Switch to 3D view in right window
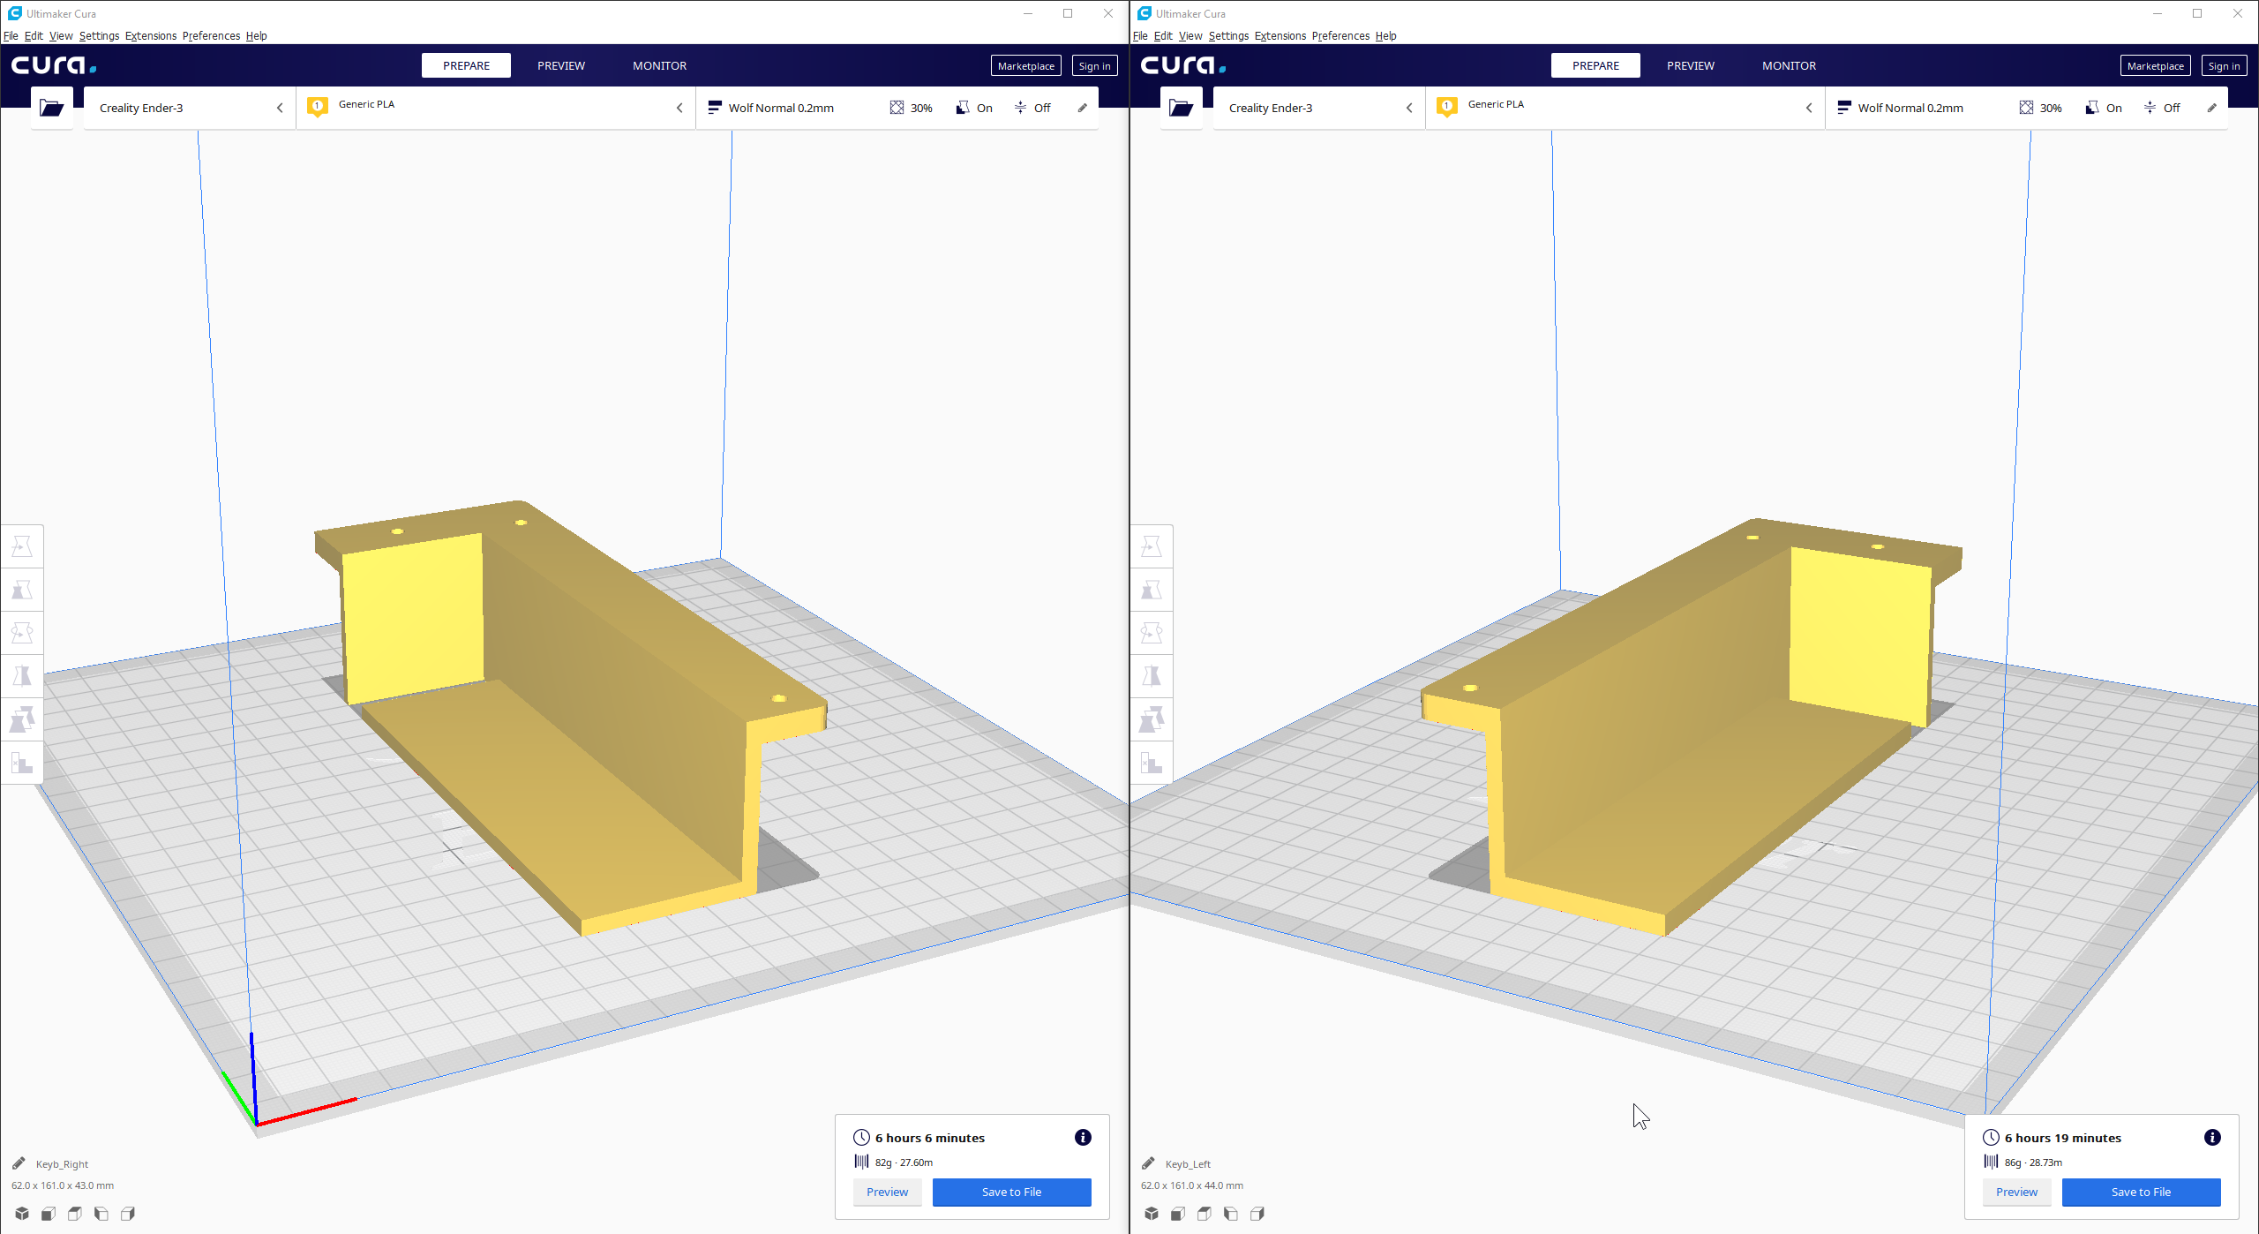This screenshot has height=1234, width=2259. point(1152,1214)
